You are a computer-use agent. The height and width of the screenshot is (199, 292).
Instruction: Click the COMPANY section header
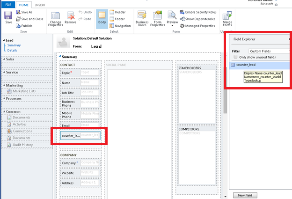[68, 155]
